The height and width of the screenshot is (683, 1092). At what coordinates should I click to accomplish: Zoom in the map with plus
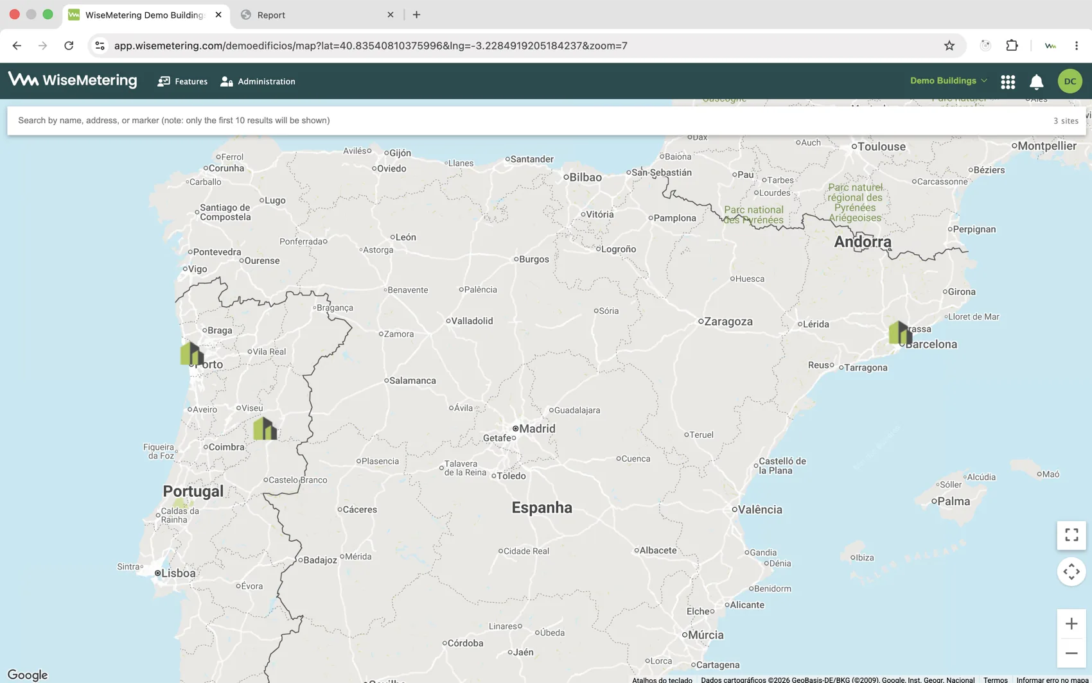coord(1071,624)
